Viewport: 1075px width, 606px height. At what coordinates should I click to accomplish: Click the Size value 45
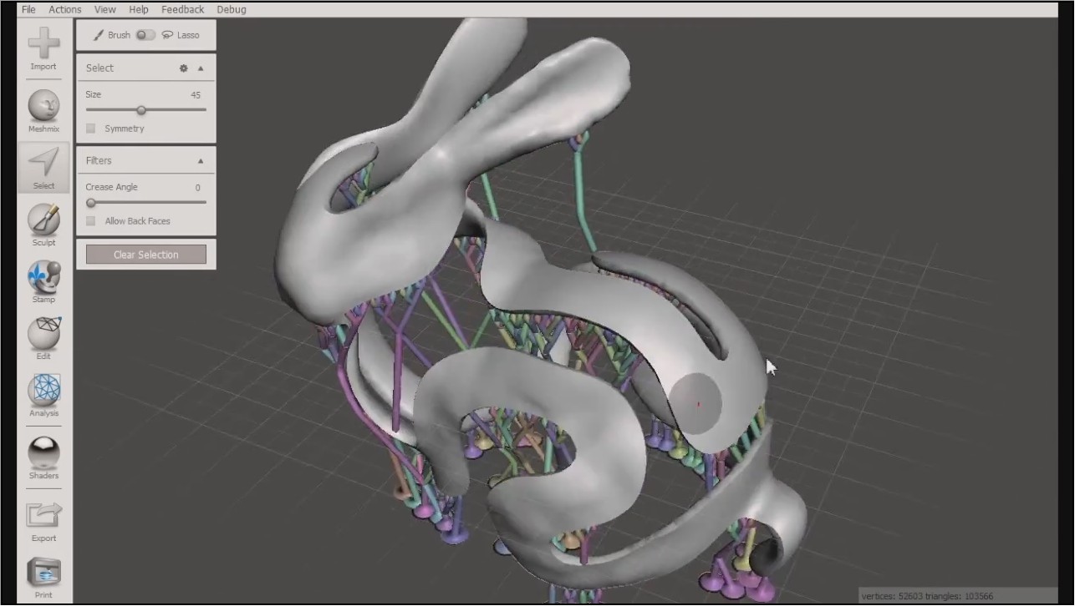point(196,95)
